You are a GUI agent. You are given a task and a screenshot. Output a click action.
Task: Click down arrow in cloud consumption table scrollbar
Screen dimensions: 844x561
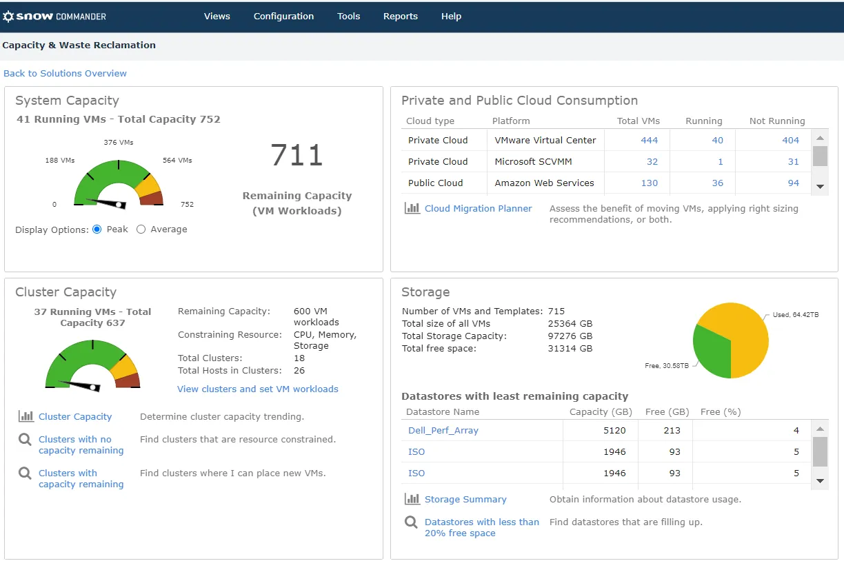pos(820,187)
